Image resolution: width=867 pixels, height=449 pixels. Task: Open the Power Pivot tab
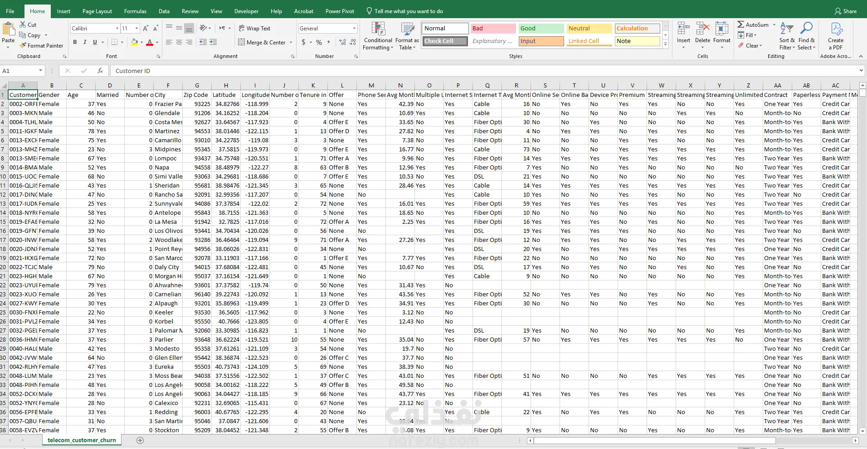340,11
